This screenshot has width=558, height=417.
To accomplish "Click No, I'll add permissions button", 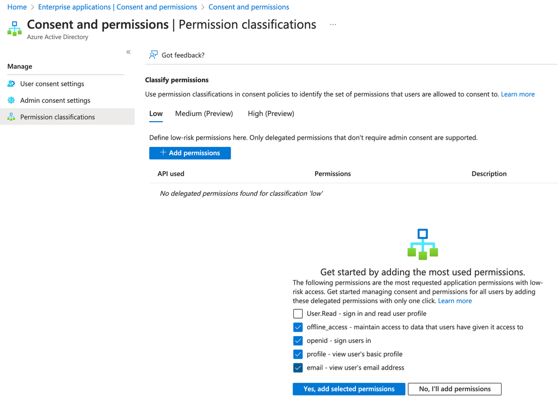I will tap(455, 389).
